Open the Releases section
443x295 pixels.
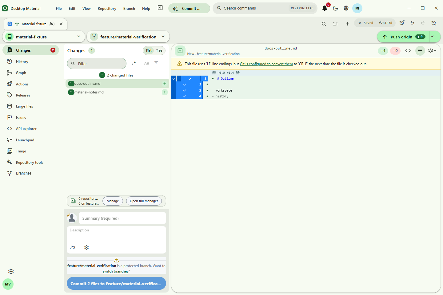tap(31, 95)
